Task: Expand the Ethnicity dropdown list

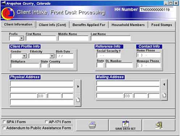Action: click(52, 56)
